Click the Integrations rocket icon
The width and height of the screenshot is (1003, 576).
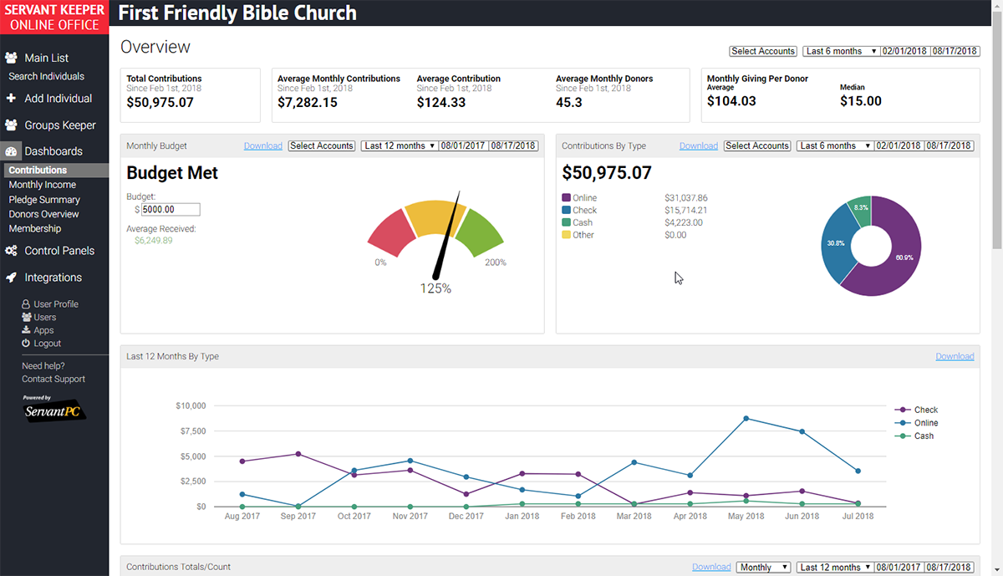pyautogui.click(x=12, y=278)
